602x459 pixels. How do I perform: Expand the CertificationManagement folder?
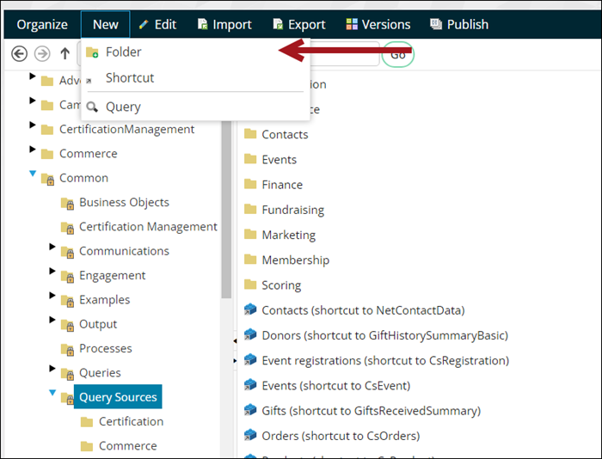pos(33,125)
